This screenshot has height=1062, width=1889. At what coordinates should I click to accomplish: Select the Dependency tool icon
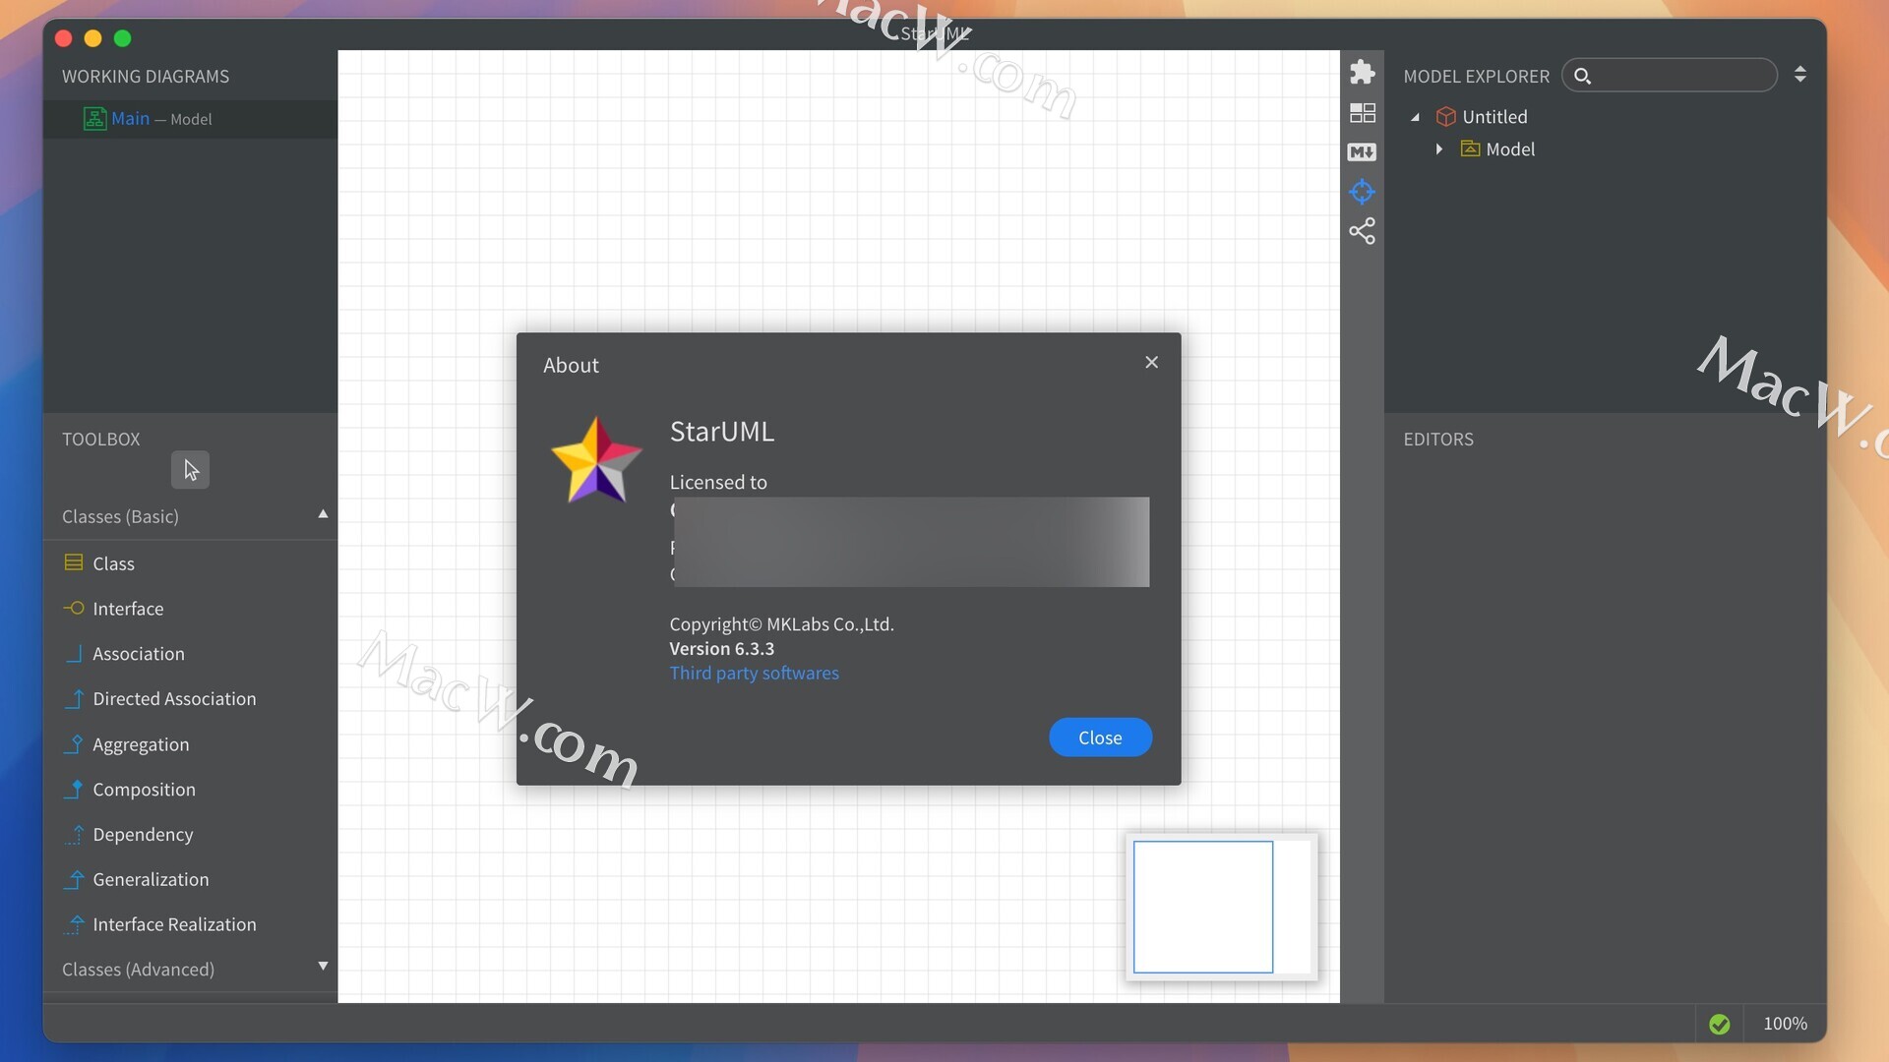pos(73,834)
